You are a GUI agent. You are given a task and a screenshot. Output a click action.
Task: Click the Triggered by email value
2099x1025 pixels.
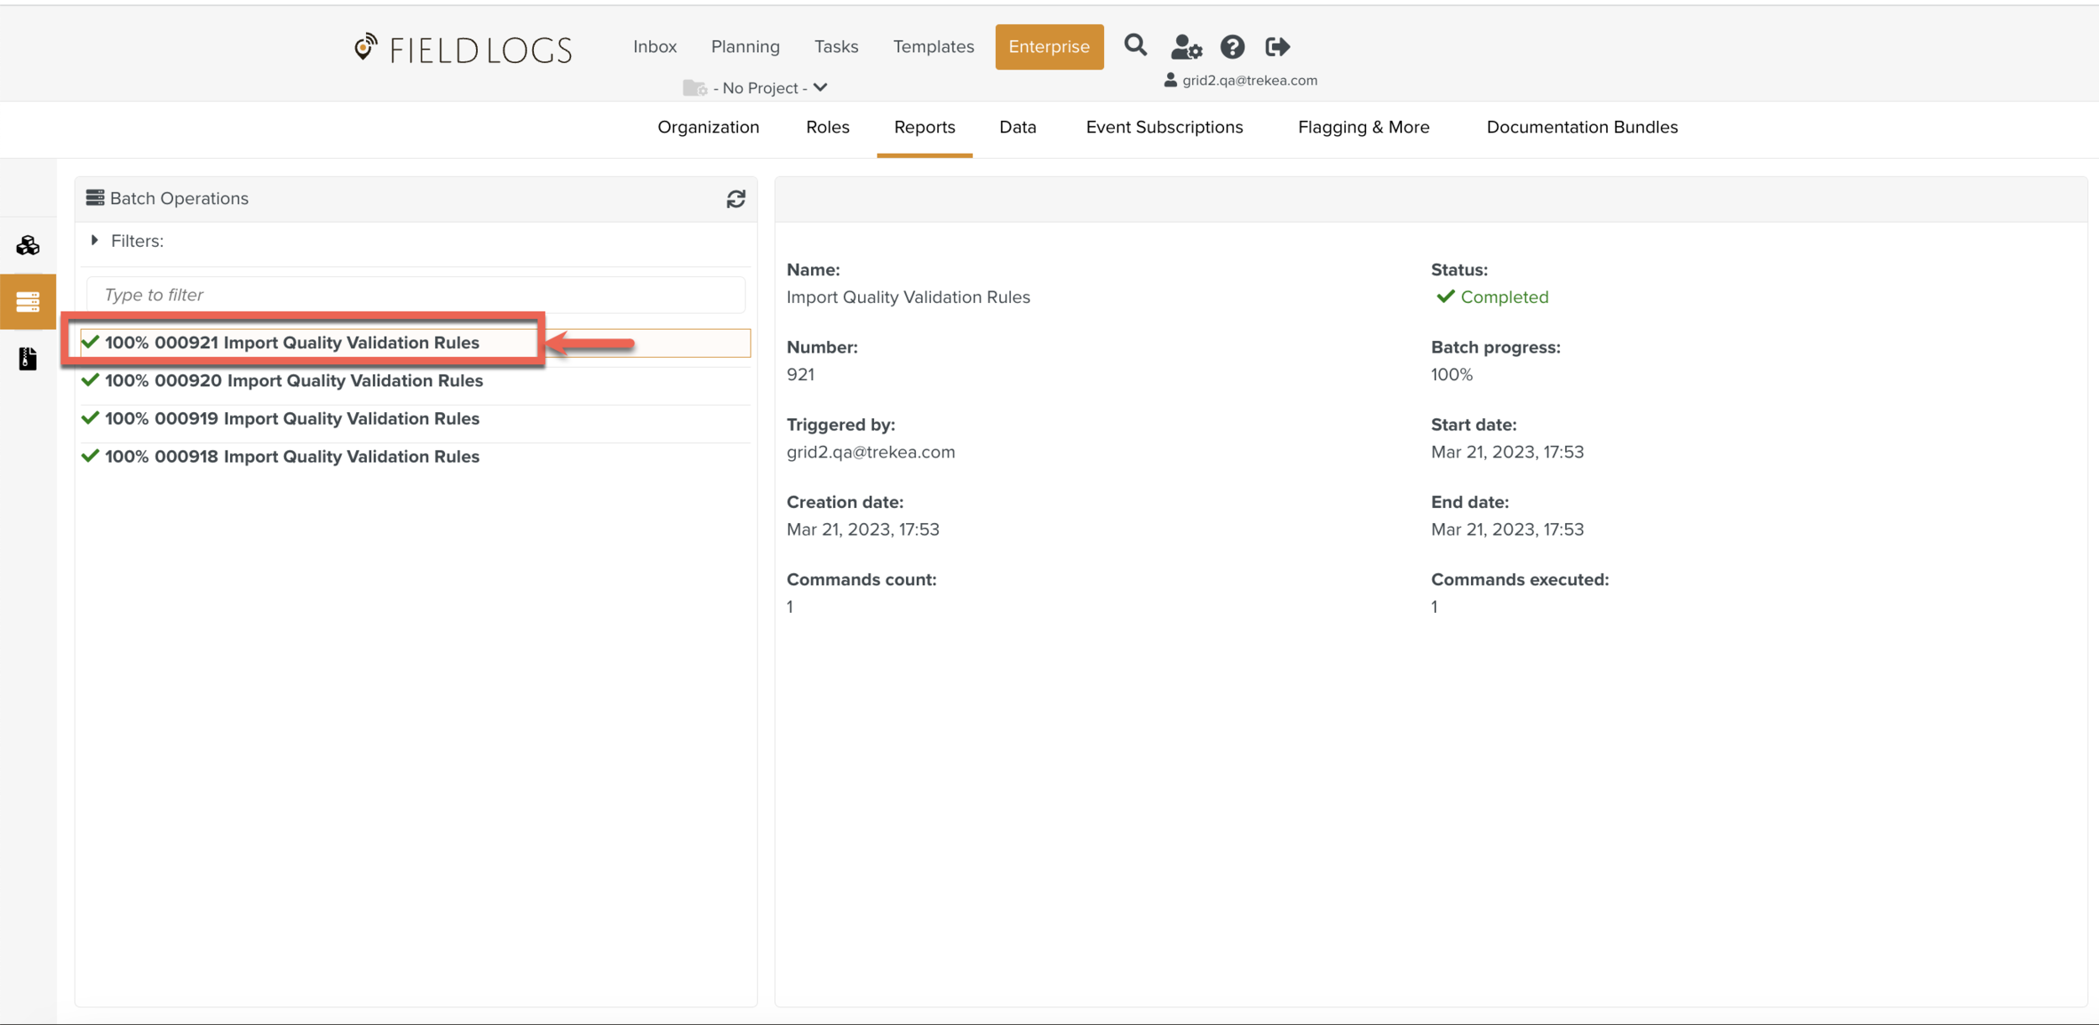tap(871, 452)
